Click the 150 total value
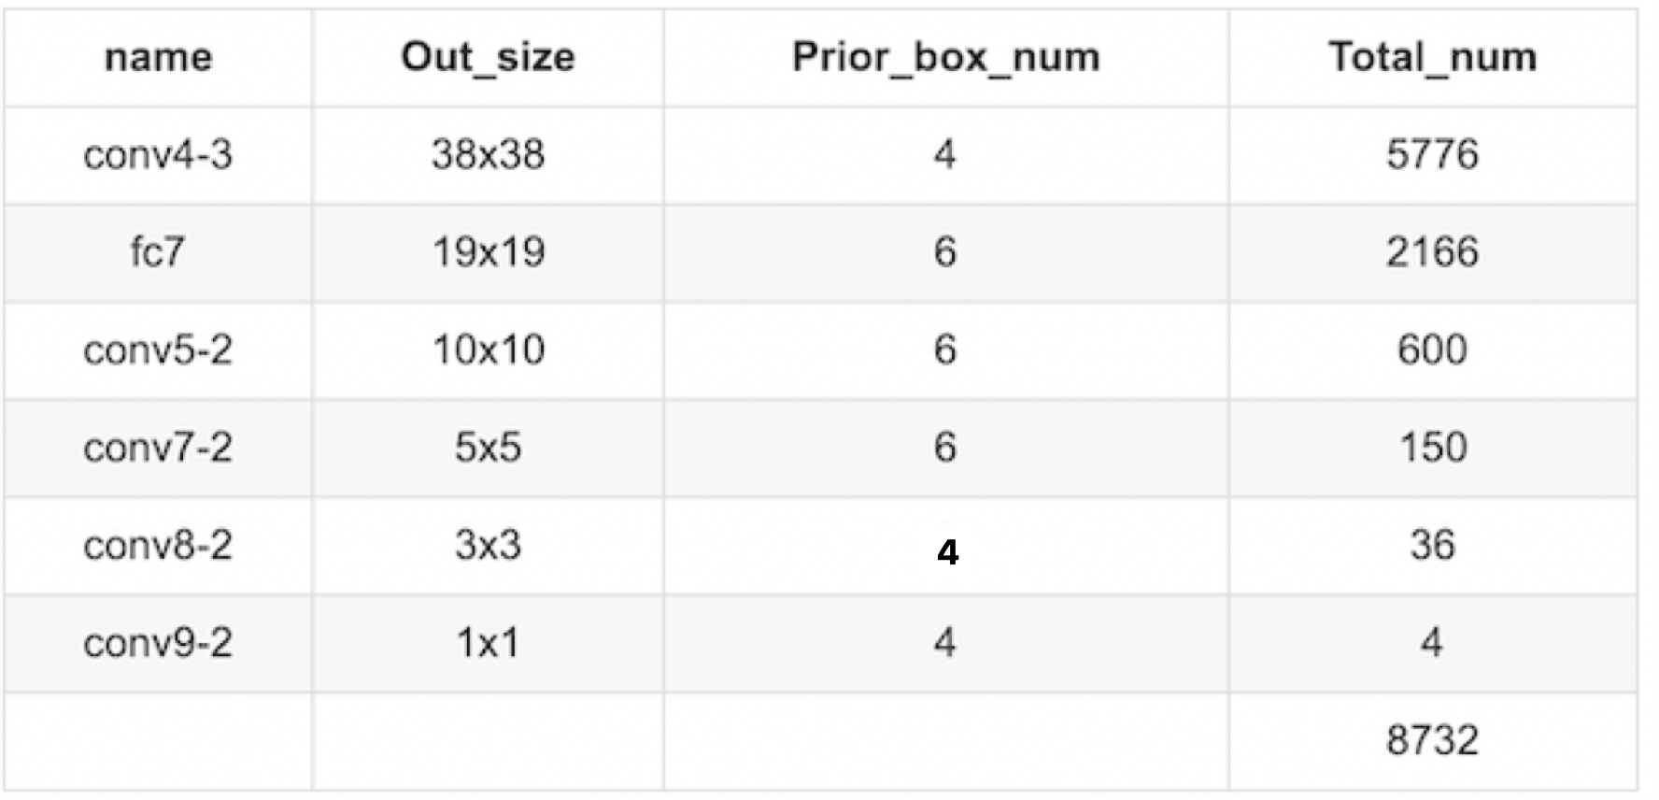1659x800 pixels. pos(1432,448)
